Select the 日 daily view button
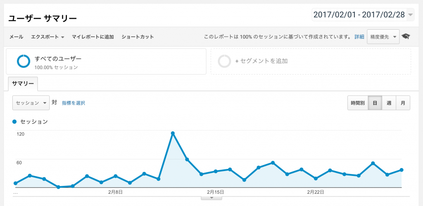The image size is (423, 206). [x=375, y=103]
